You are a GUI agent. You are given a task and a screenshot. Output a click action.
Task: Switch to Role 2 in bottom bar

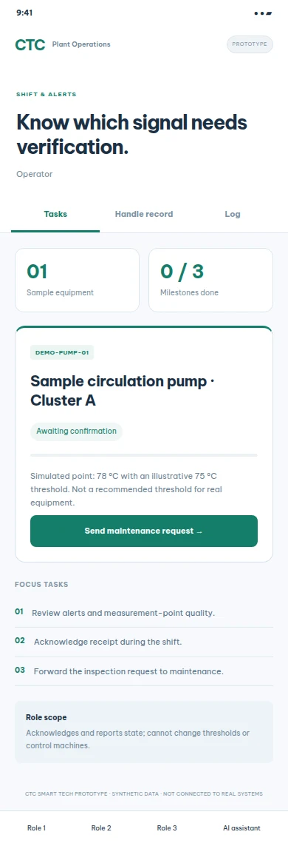point(101,827)
